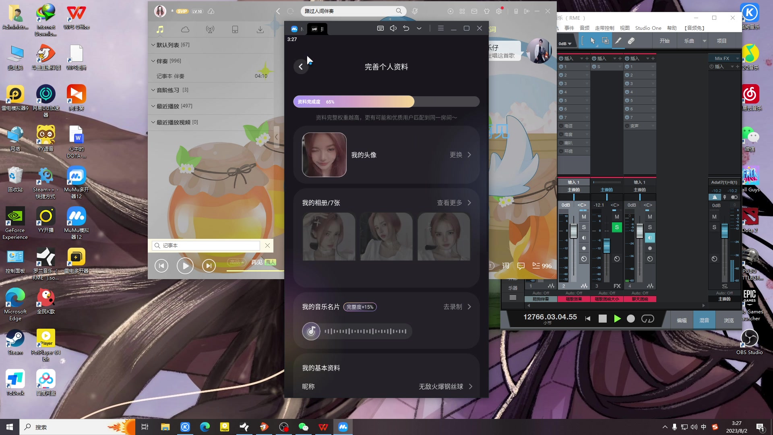Open the 帮助 menu in Studio One

(672, 28)
